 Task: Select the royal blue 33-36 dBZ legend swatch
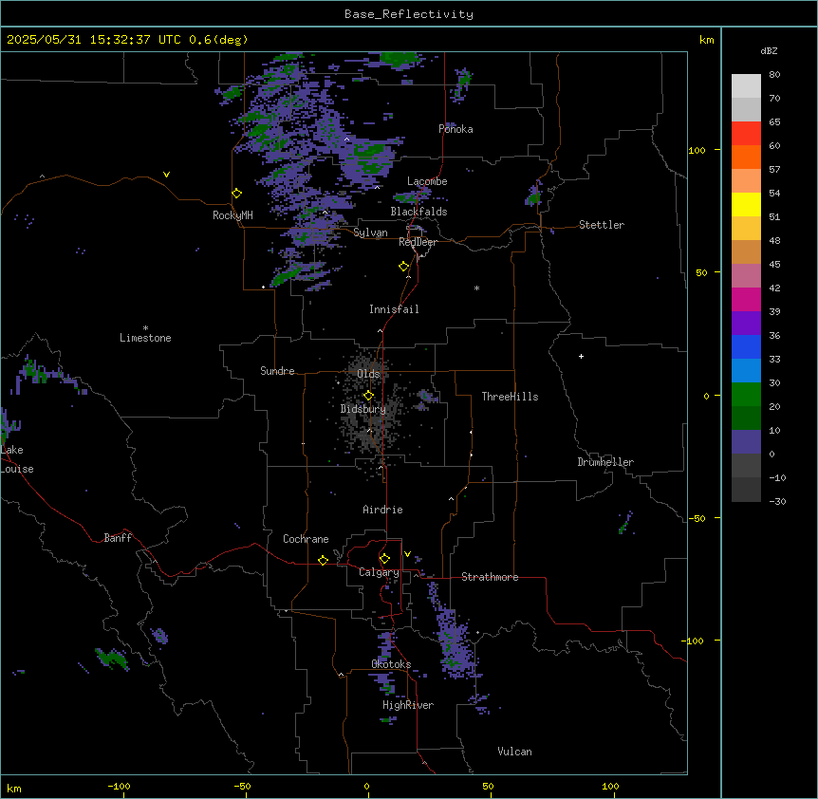[x=746, y=347]
